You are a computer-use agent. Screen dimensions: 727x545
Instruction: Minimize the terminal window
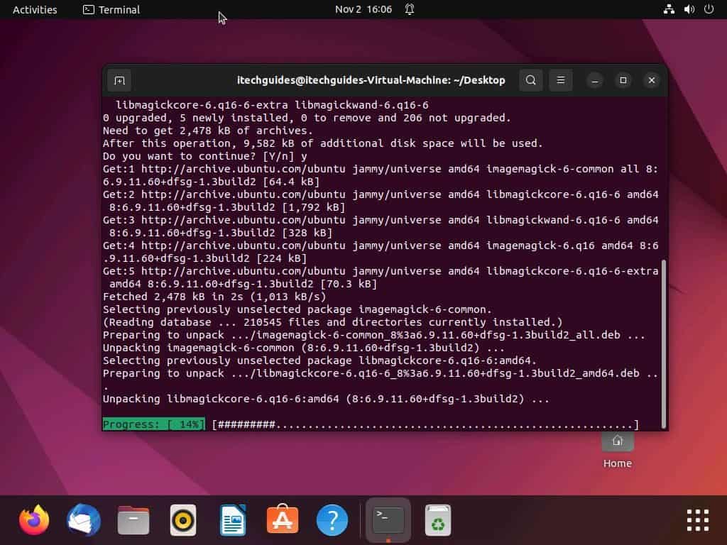tap(595, 81)
